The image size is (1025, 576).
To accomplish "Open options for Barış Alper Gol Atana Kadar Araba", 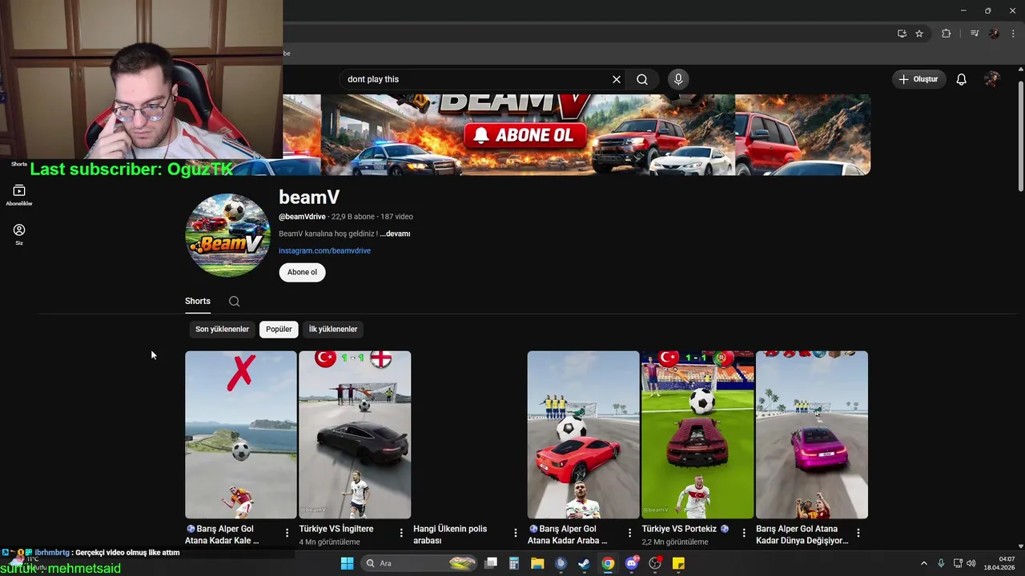I will click(629, 533).
